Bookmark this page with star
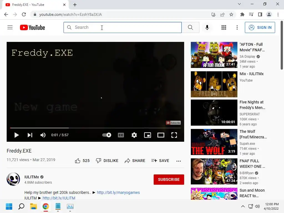The image size is (284, 213). pos(231,14)
